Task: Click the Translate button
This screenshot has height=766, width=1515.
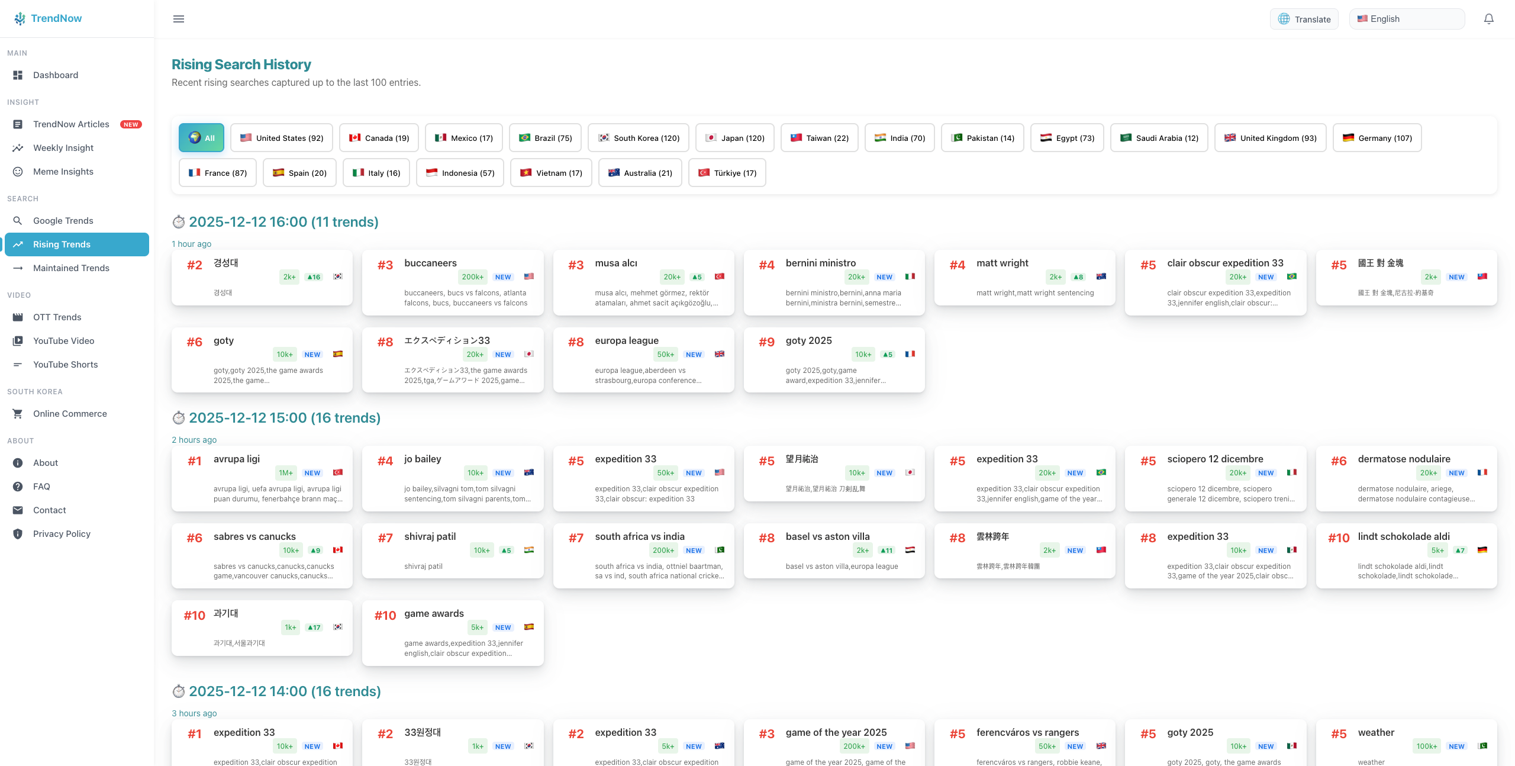Action: 1304,19
